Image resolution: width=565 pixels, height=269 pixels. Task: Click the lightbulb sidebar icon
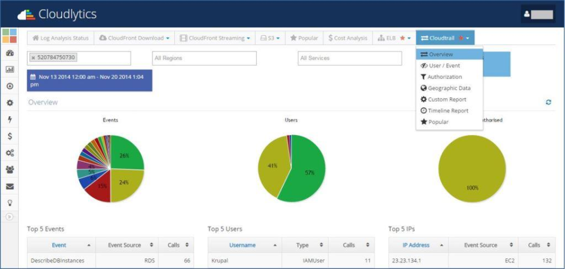pyautogui.click(x=10, y=203)
